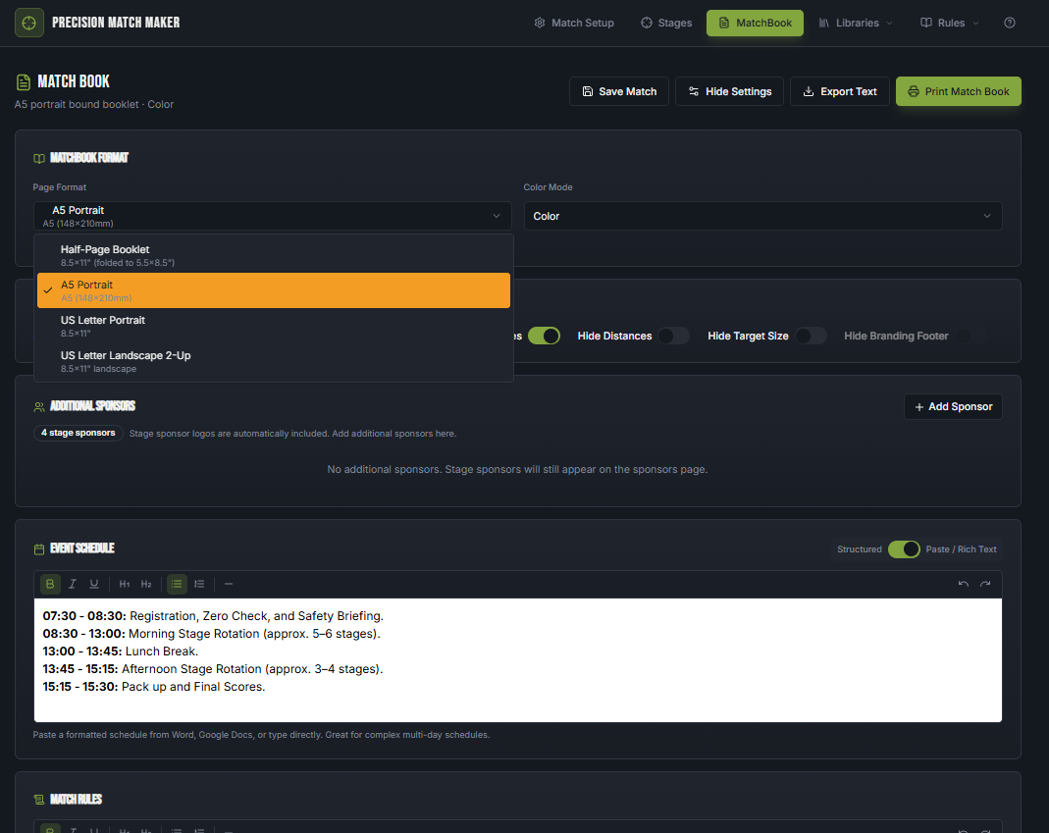Redo edit in Event Schedule editor
Image resolution: width=1049 pixels, height=833 pixels.
click(985, 584)
